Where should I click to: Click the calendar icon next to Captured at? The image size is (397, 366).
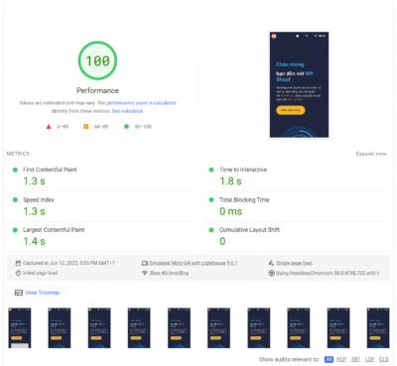point(18,263)
